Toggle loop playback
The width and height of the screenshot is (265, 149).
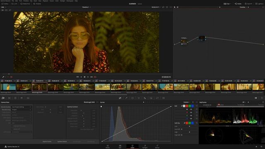click(95, 77)
